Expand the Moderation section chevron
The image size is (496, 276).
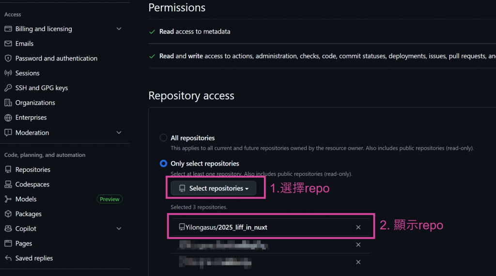point(119,133)
